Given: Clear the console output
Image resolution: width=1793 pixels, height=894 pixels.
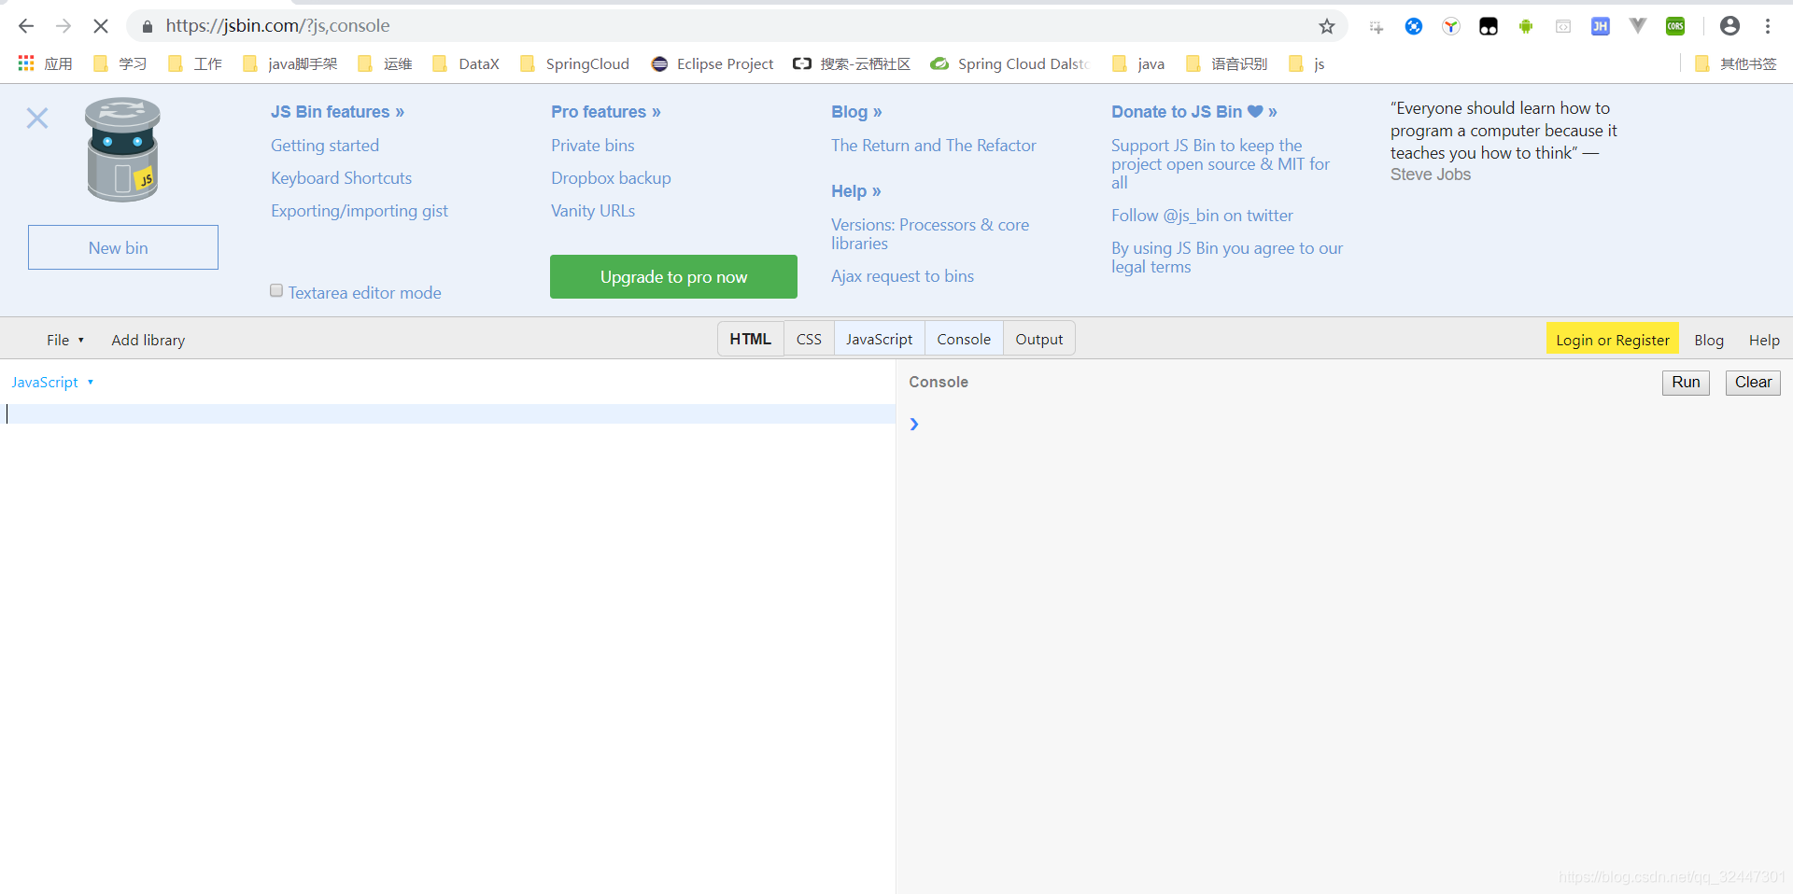Looking at the screenshot, I should (1753, 383).
